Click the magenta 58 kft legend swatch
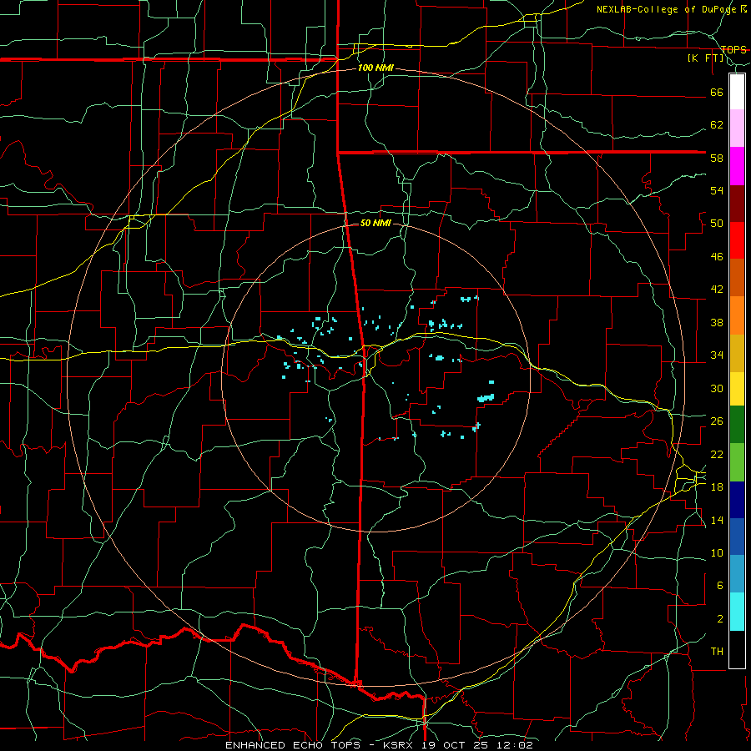751x751 pixels. click(x=737, y=166)
